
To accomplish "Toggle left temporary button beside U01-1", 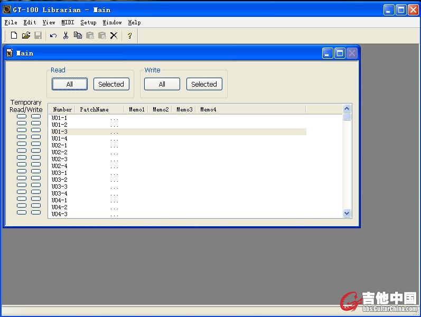I will (x=22, y=116).
